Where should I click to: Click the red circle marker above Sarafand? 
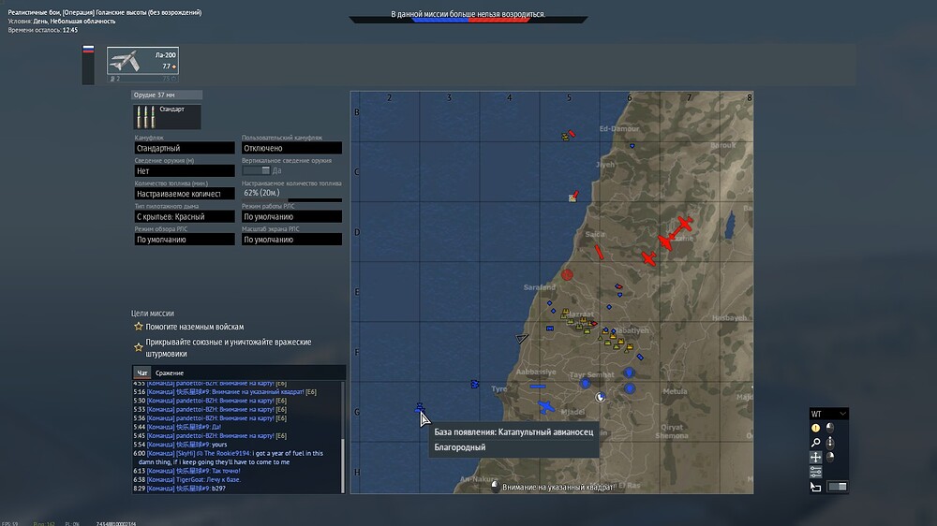pos(567,274)
